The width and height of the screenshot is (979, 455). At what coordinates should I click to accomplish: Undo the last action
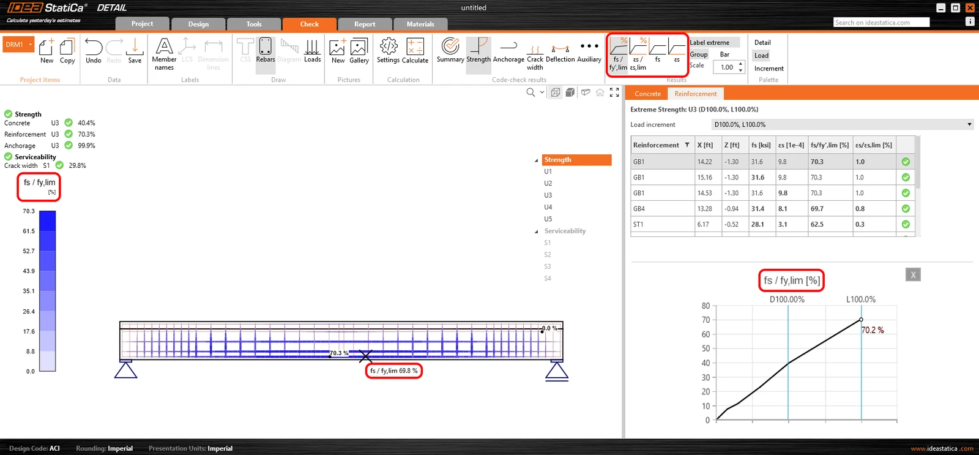coord(94,51)
